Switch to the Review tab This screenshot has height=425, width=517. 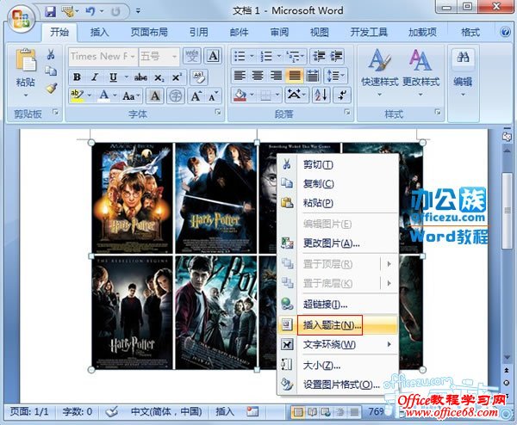(279, 32)
